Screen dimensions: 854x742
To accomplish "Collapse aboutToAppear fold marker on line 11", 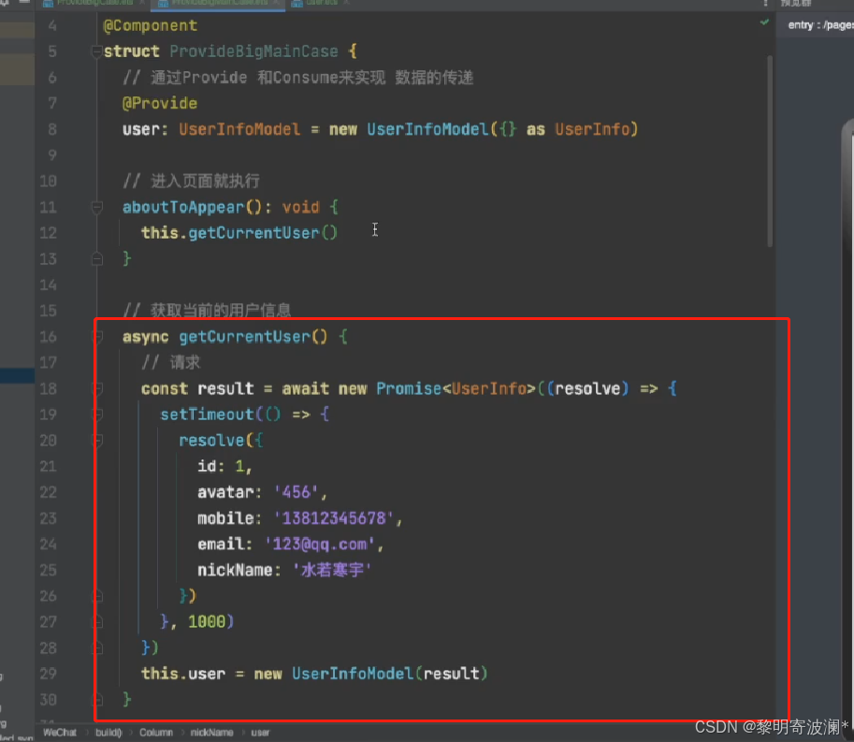I will click(x=97, y=207).
